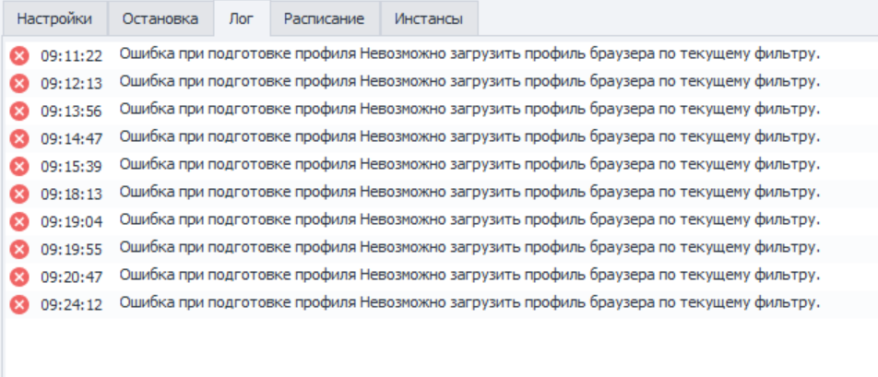
Task: Click the error icon at 09:13:56
Action: click(19, 111)
